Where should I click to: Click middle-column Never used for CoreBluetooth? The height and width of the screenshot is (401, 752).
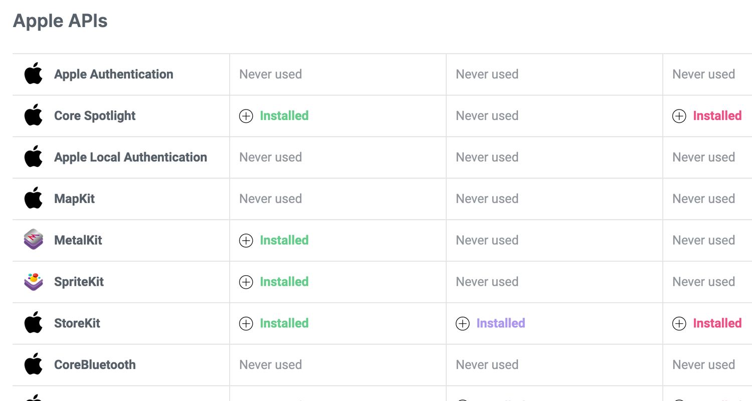(x=487, y=365)
